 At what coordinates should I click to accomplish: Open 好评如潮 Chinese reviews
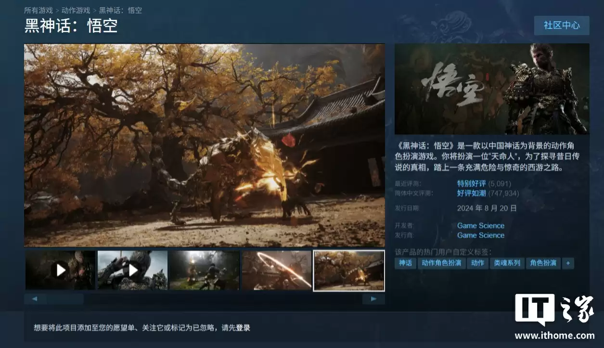coord(471,193)
